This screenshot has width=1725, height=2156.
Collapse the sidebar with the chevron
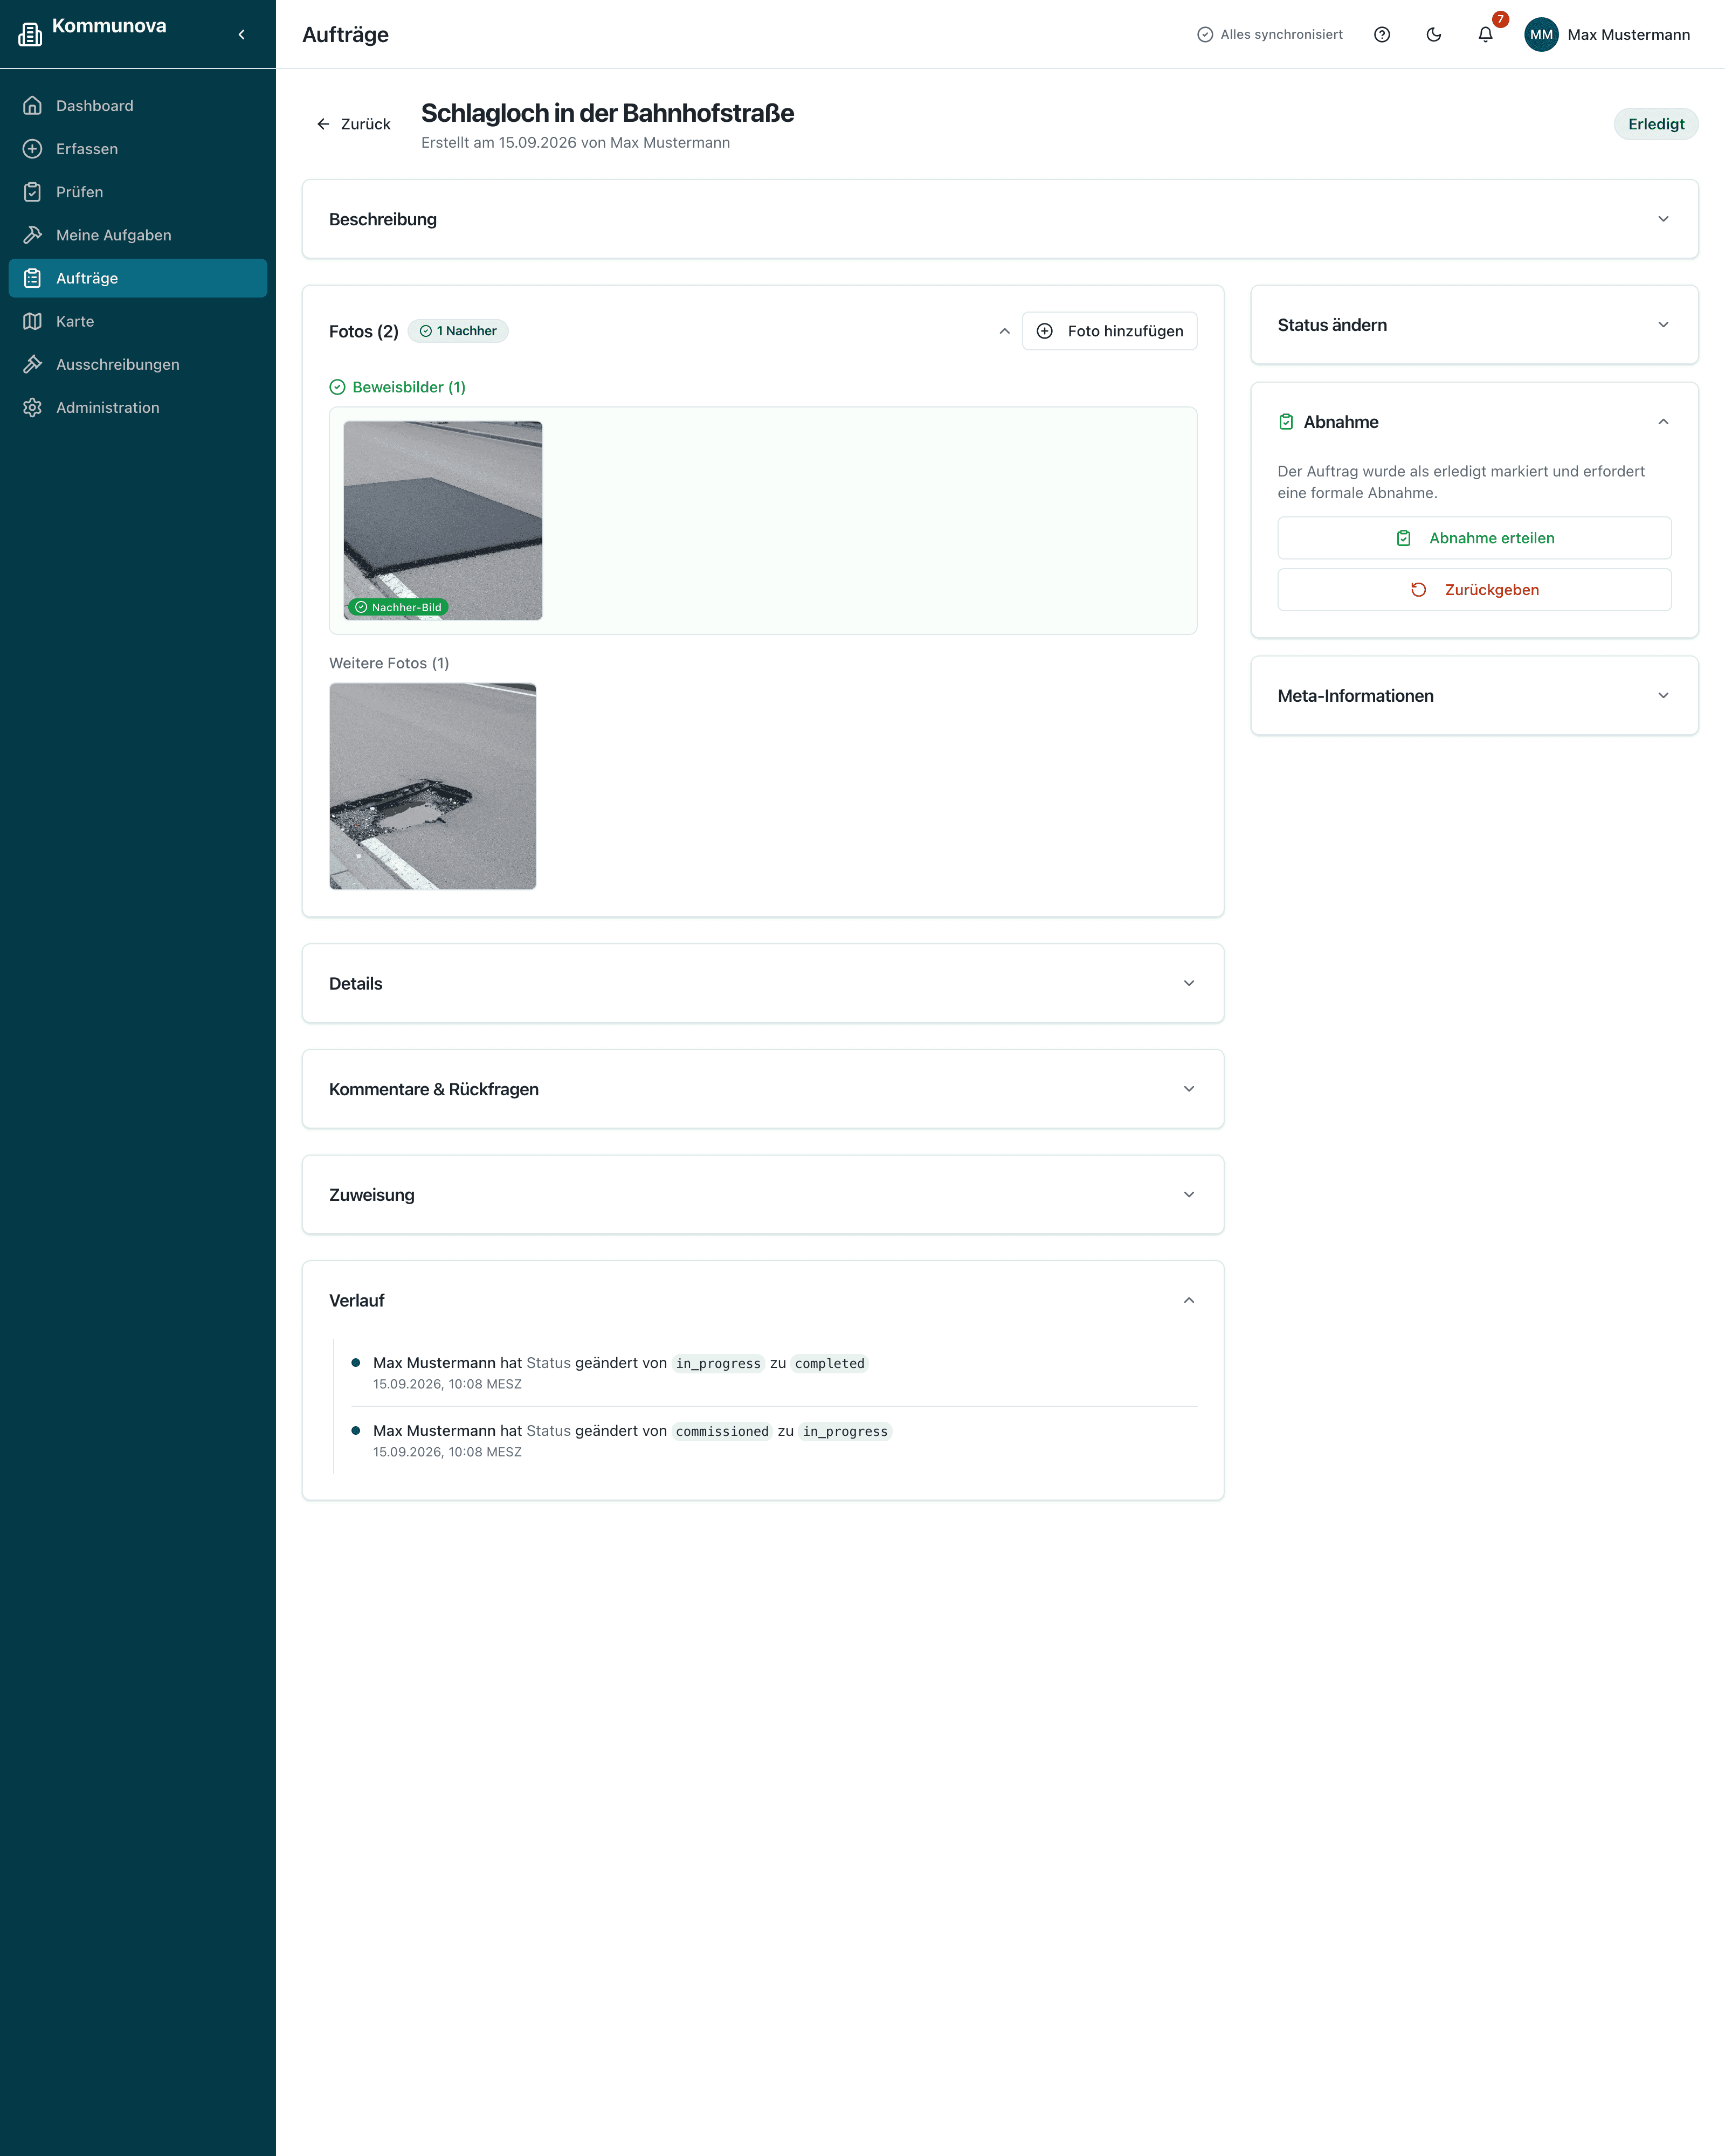click(x=241, y=34)
